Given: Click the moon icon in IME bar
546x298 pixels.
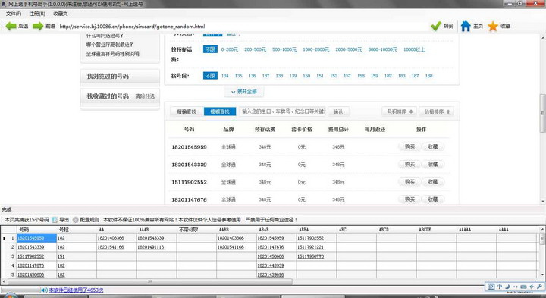Looking at the screenshot, I should tap(507, 287).
